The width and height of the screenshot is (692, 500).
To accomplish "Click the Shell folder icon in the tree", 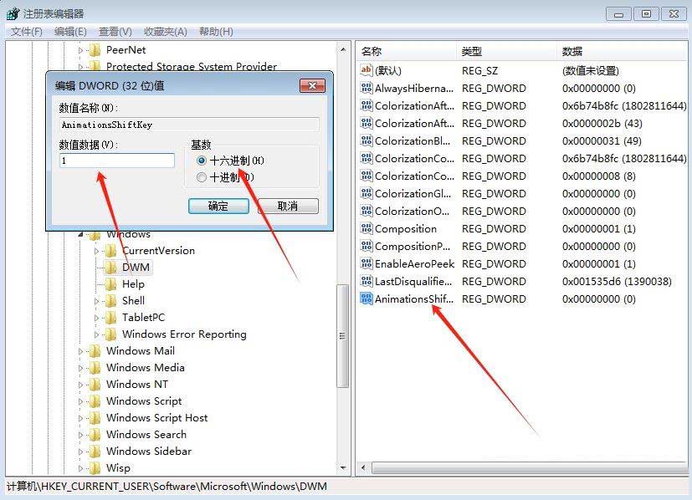I will click(x=113, y=300).
